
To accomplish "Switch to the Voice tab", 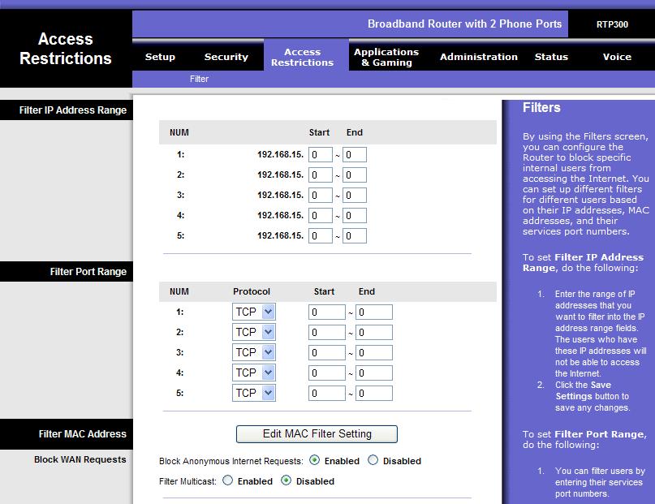I will tap(617, 57).
